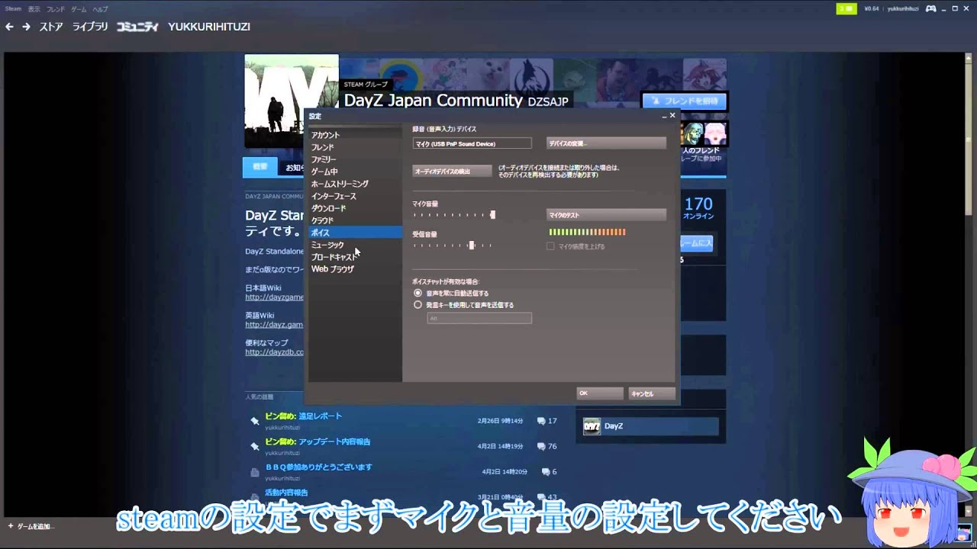Enable the マイク感度を上げる checkbox
Screen dimensions: 977x549
coord(550,246)
